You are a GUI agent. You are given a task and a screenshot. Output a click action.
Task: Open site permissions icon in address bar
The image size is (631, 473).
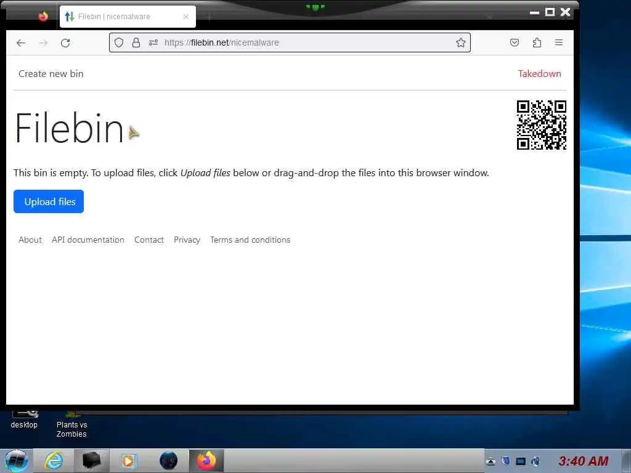point(153,42)
